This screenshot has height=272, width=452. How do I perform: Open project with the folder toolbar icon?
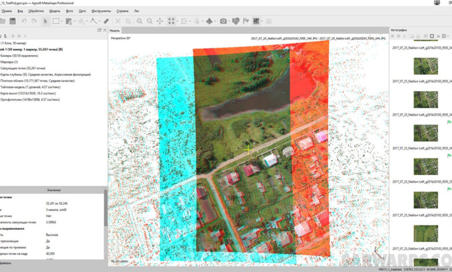tap(2, 21)
